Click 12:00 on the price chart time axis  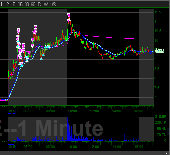pyautogui.click(x=95, y=111)
